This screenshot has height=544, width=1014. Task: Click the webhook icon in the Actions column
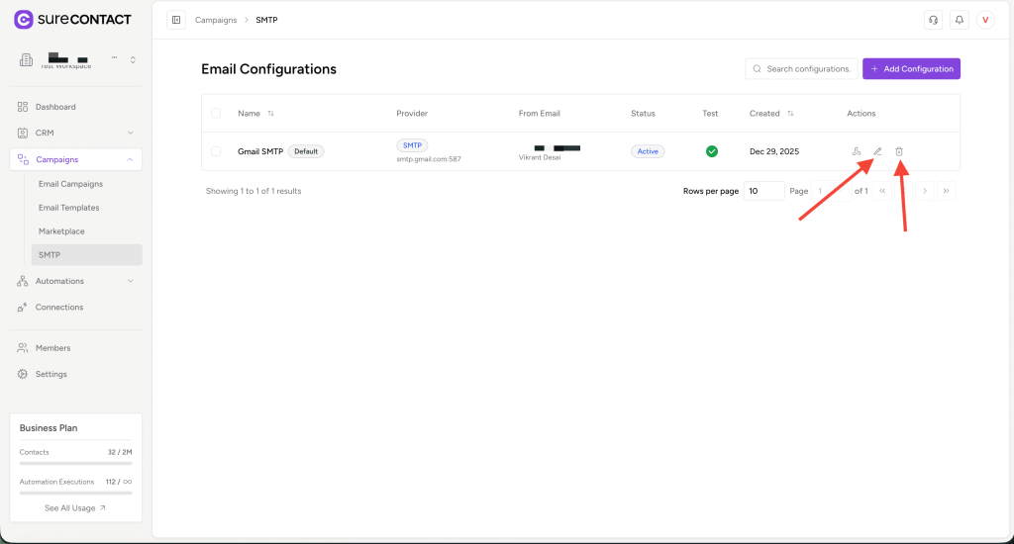856,151
